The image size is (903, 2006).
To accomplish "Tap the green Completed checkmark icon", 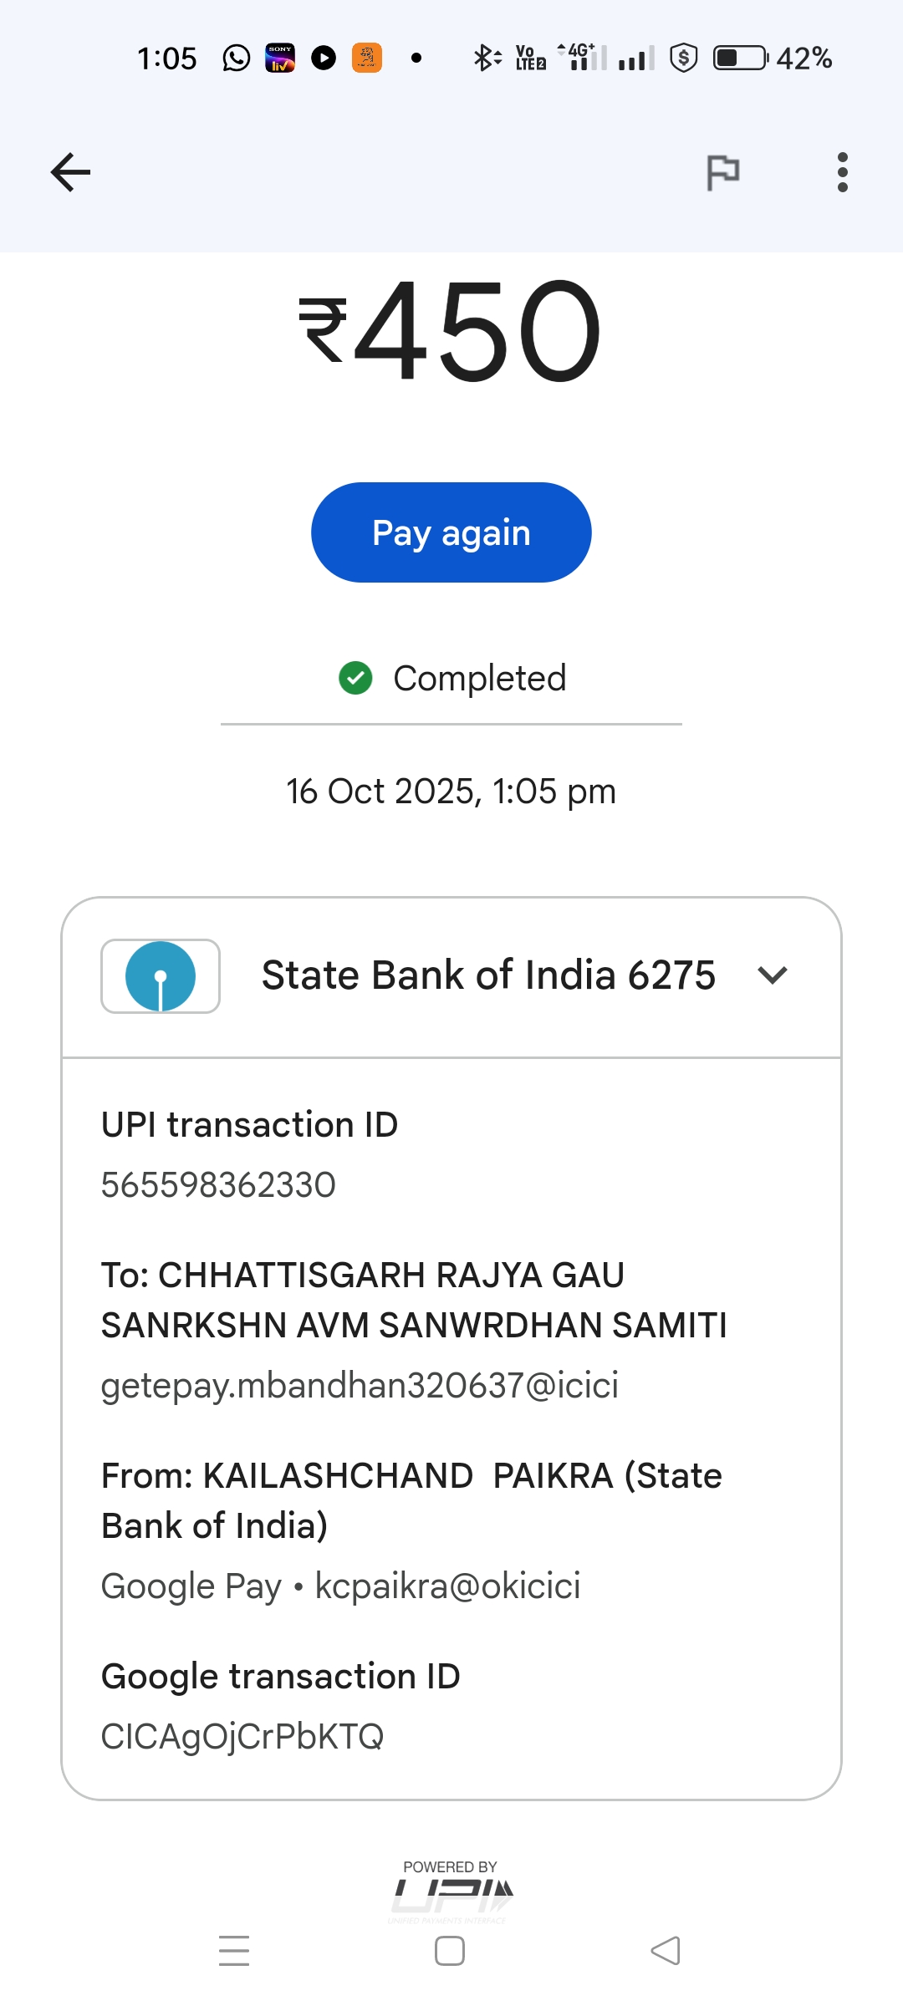I will [355, 678].
